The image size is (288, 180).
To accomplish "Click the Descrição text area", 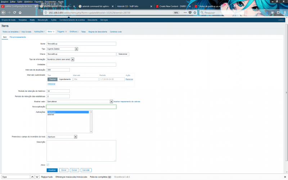I will [x=81, y=151].
